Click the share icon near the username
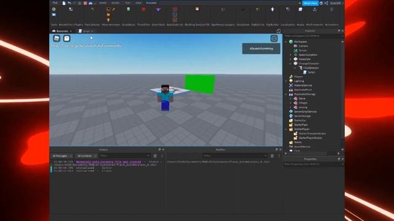This screenshot has width=394, height=221. (x=326, y=3)
